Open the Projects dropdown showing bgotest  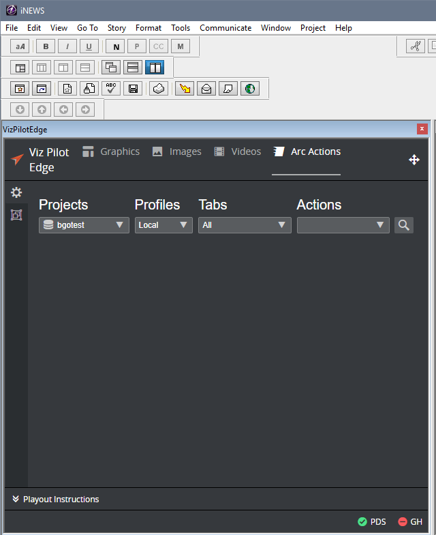point(84,225)
